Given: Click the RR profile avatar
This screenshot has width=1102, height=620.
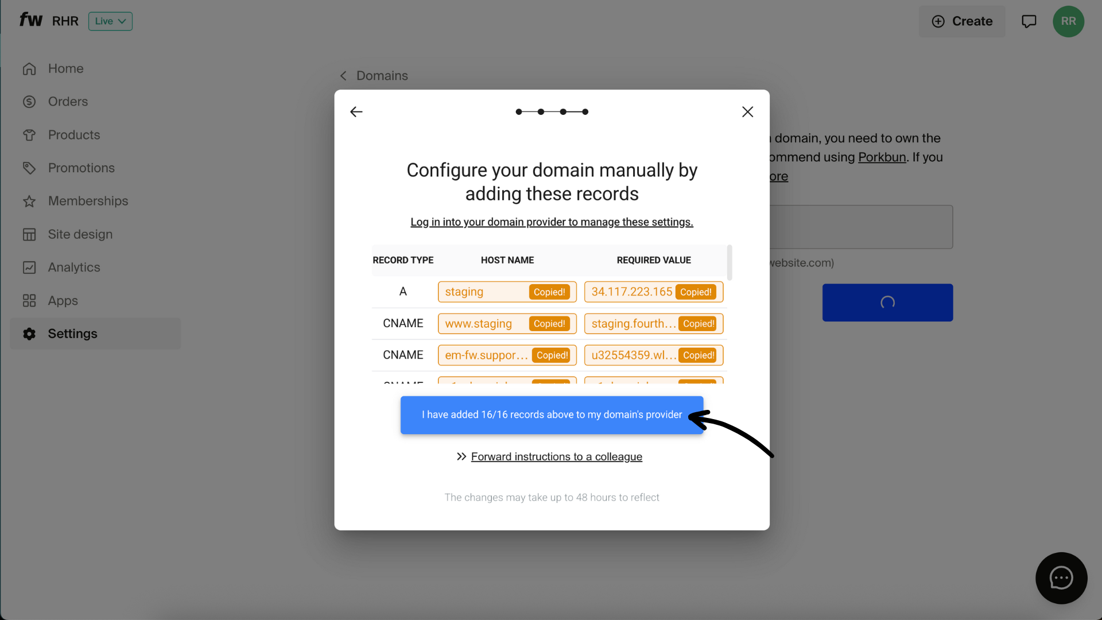Looking at the screenshot, I should 1069,21.
